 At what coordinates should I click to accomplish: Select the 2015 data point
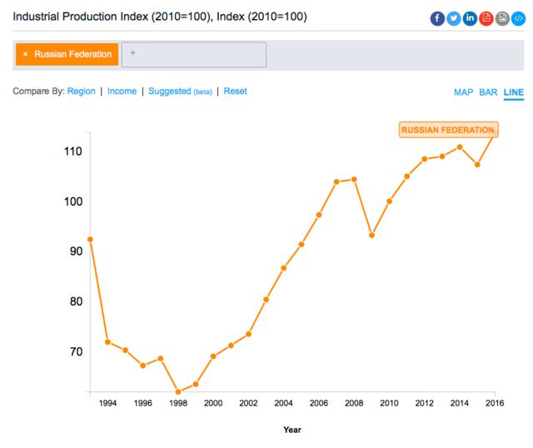pos(477,165)
